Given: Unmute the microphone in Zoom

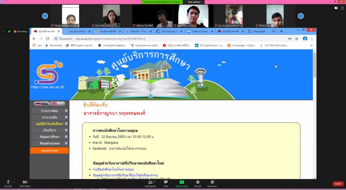Looking at the screenshot, I should (8, 183).
